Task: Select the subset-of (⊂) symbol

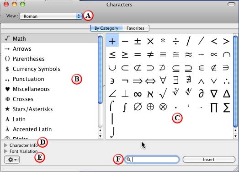Action: click(125, 68)
